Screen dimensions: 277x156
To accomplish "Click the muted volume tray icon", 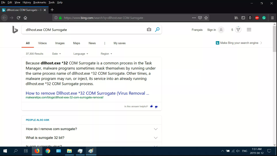I will pos(238,151).
